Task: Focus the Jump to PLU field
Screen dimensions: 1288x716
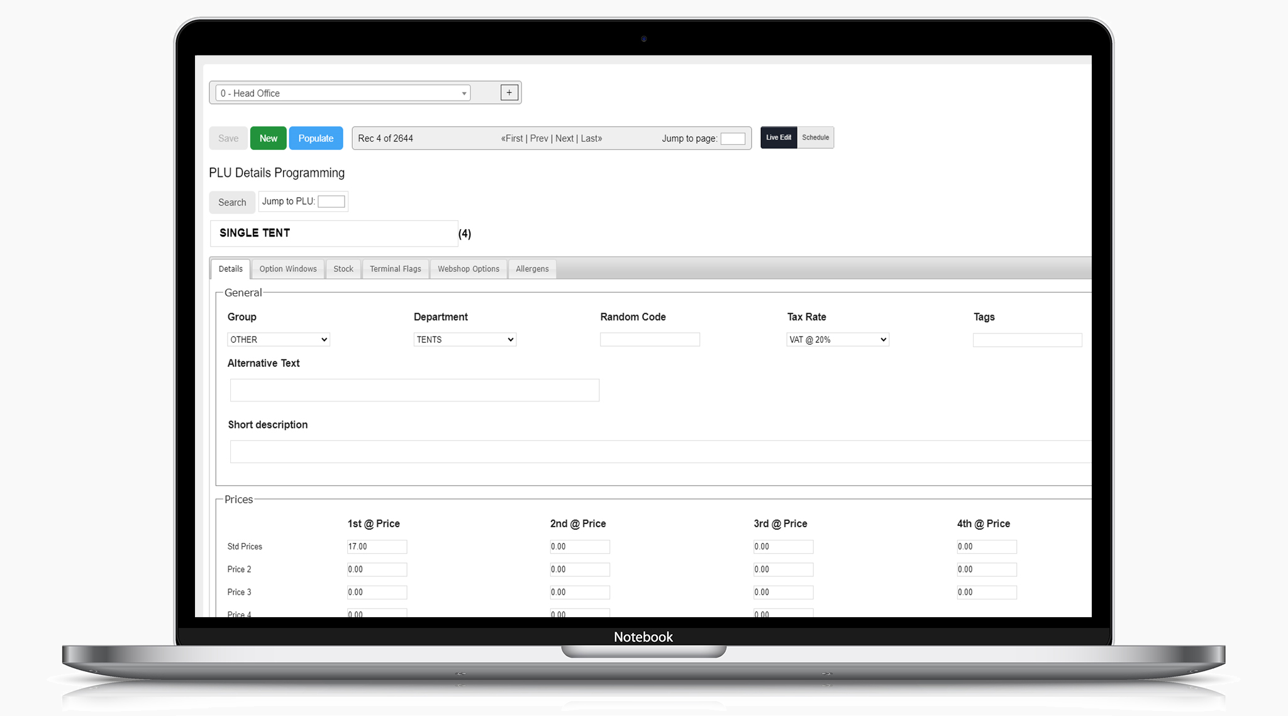Action: [331, 201]
